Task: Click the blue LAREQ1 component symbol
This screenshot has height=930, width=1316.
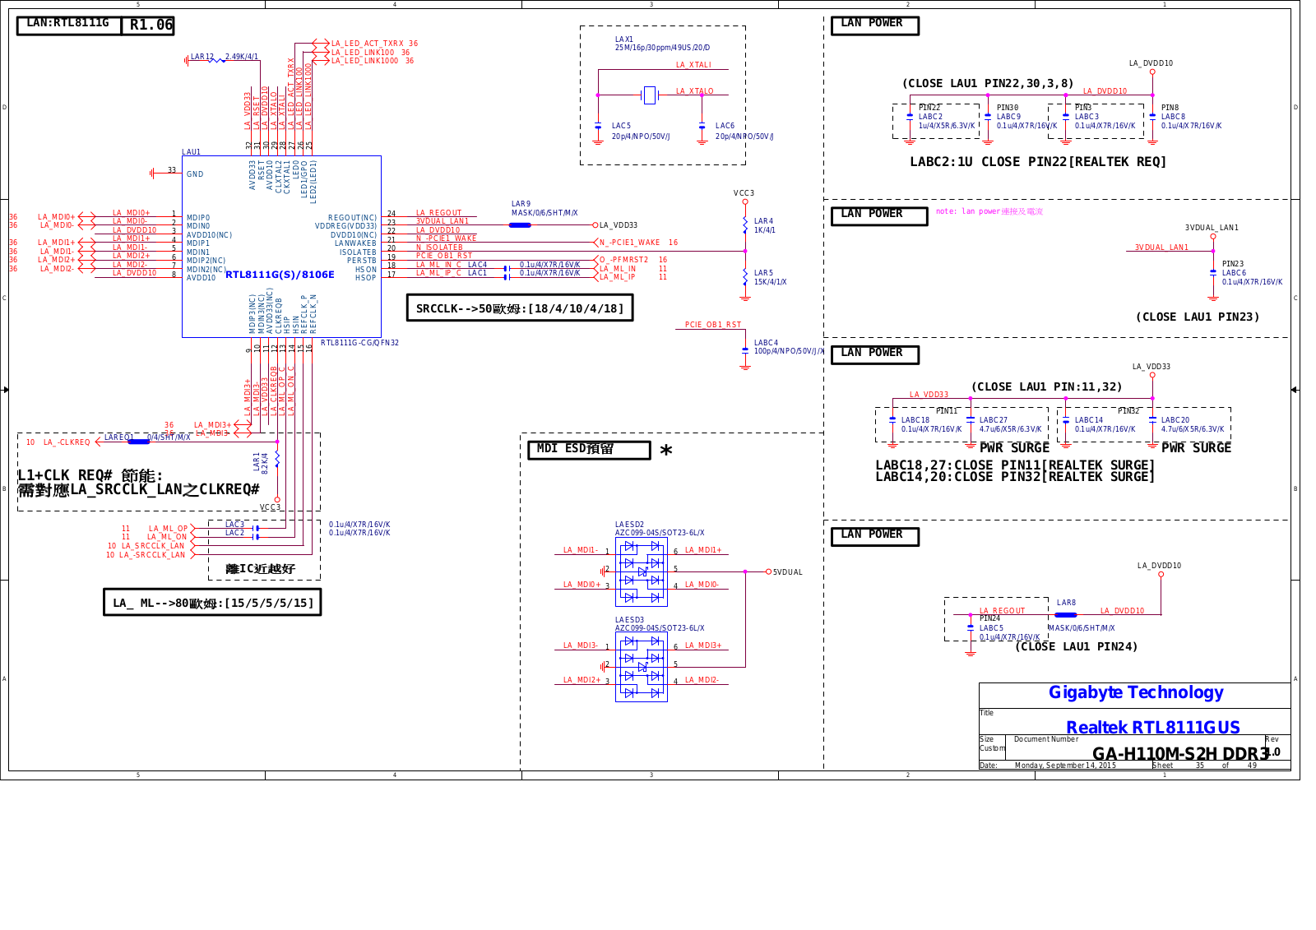Action: [x=139, y=442]
